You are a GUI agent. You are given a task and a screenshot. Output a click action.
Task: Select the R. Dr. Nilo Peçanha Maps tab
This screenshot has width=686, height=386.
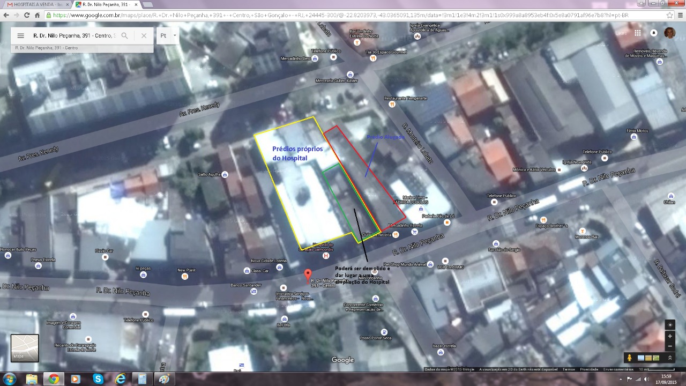pos(107,4)
